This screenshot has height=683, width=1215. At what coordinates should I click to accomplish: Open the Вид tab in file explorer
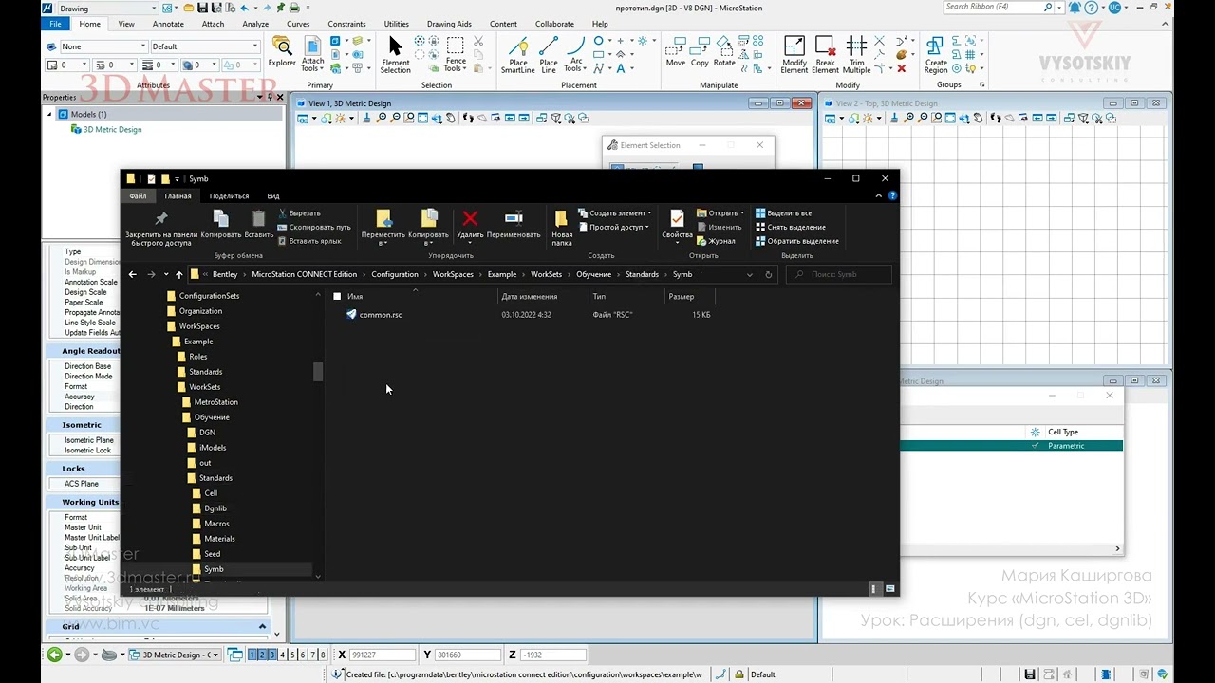pos(273,196)
